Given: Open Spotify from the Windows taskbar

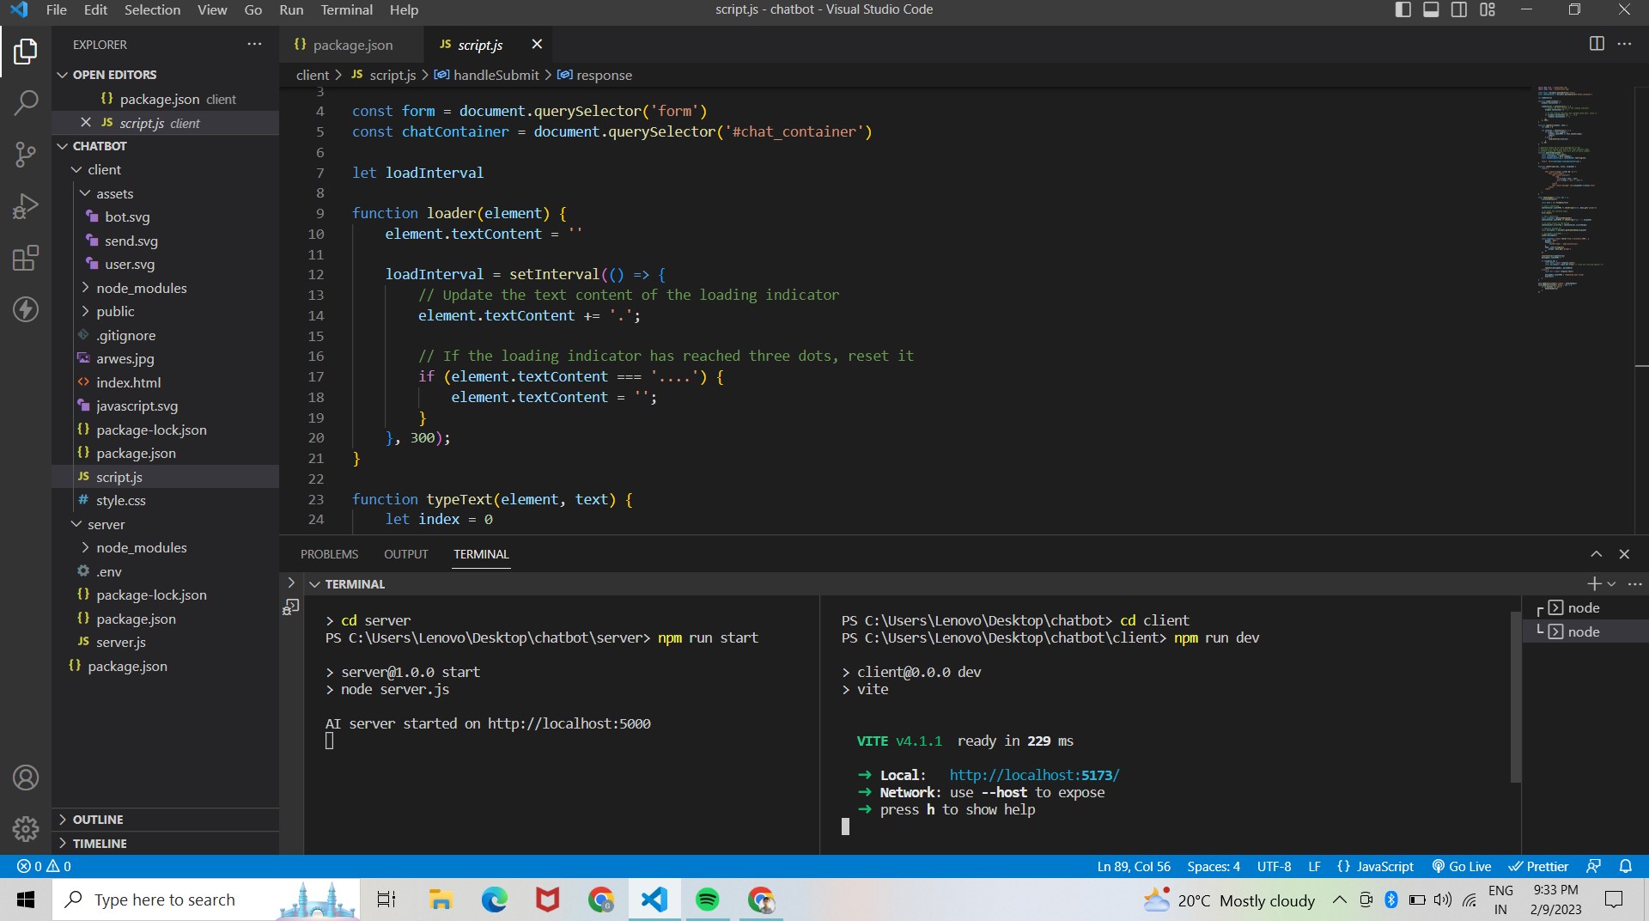Looking at the screenshot, I should (x=707, y=900).
